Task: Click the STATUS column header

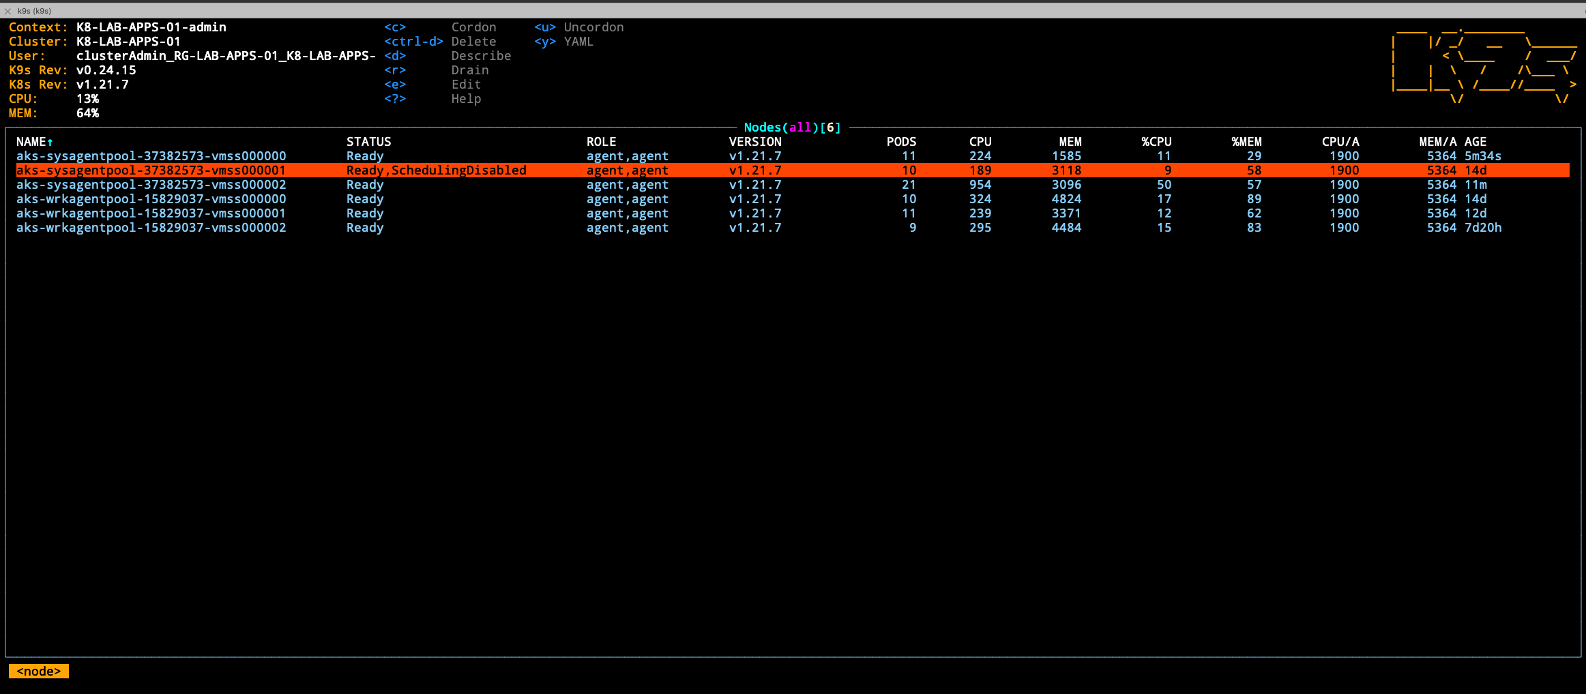Action: [x=368, y=142]
